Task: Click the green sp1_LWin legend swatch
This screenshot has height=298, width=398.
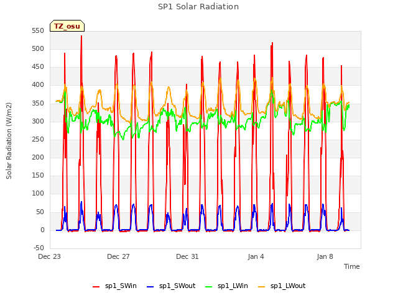Action: [x=209, y=287]
